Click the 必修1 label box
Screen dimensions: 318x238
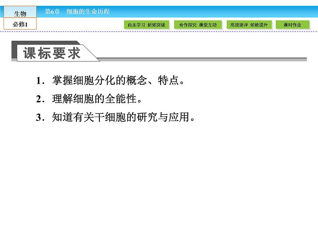click(20, 24)
